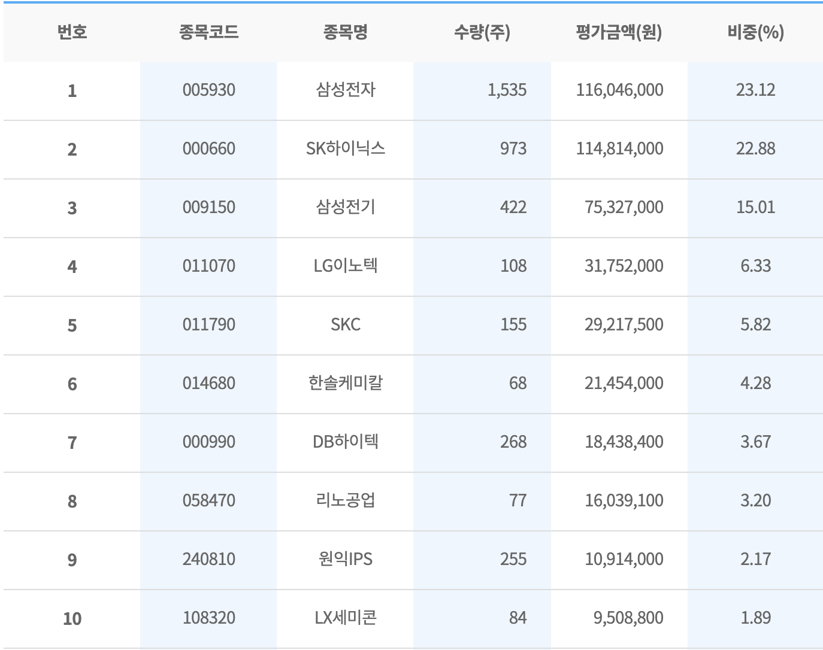823x650 pixels.
Task: Click row number 10
Action: point(72,619)
